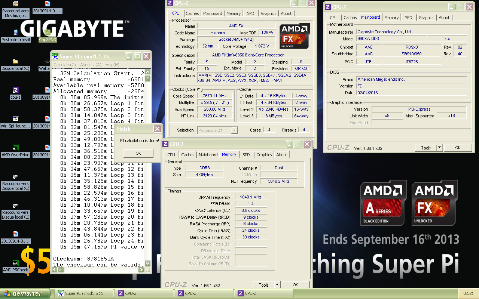Screen dimensions: 479x299
Task: Select Graphics tab in the CPU-Z CPU window
Action: [x=268, y=13]
